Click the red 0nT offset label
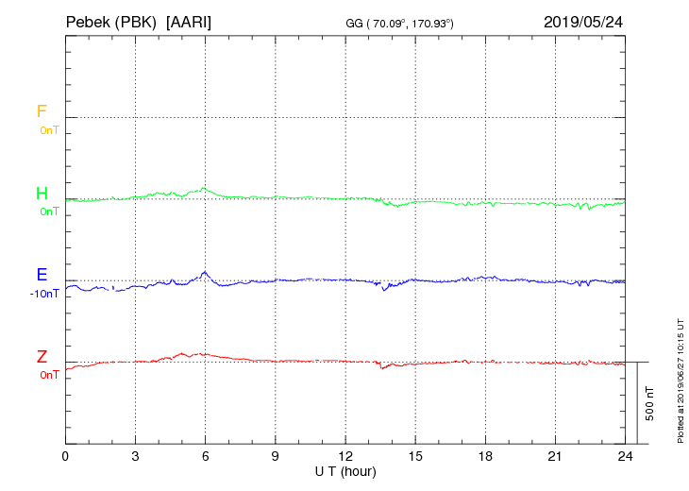689x491 pixels. click(49, 375)
